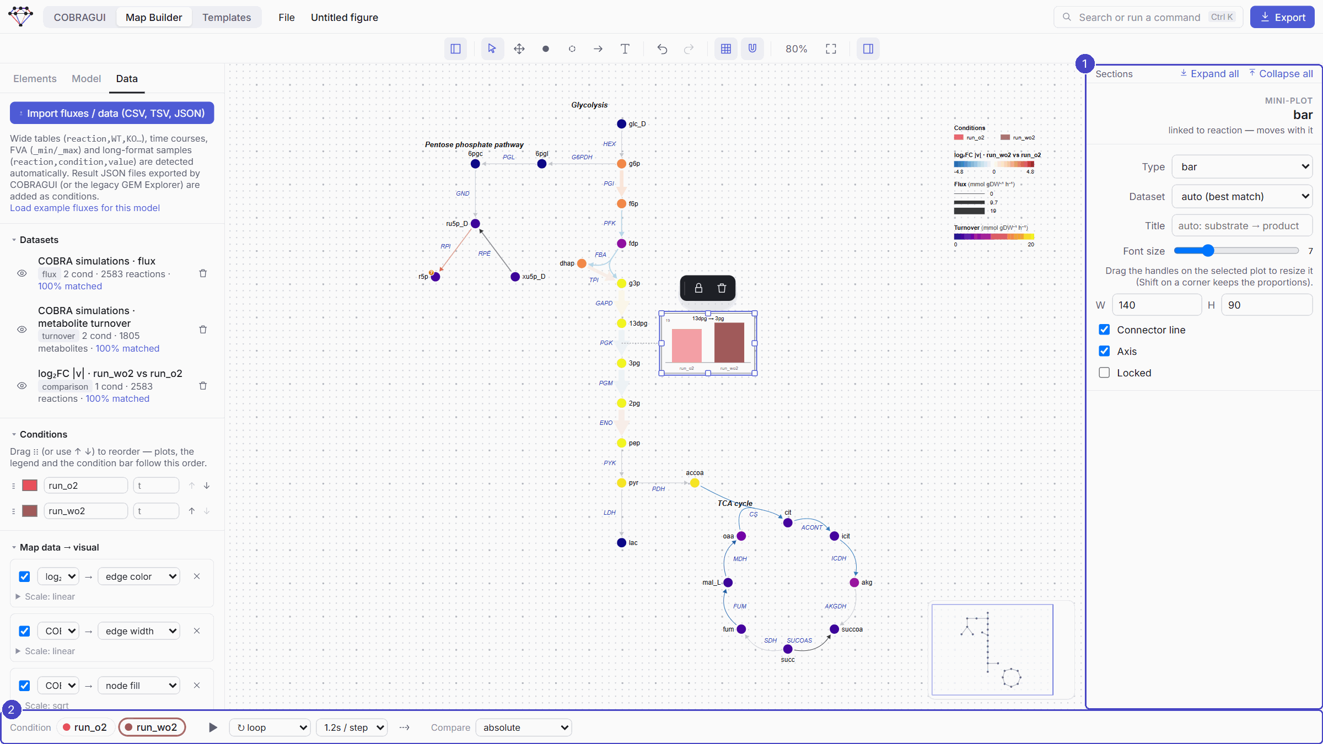
Task: Open the mini-plot Type dropdown
Action: 1242,166
